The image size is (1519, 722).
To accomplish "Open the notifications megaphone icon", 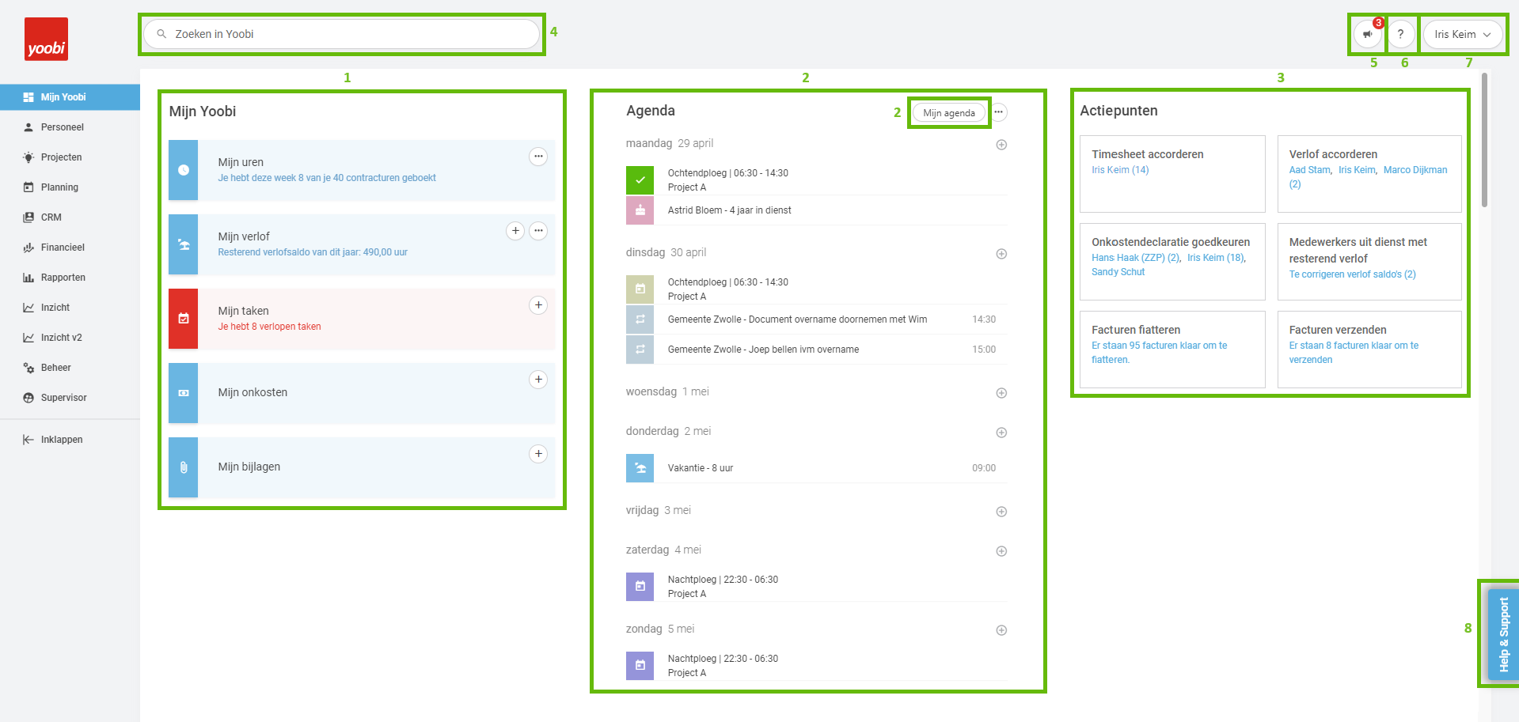I will [1367, 34].
